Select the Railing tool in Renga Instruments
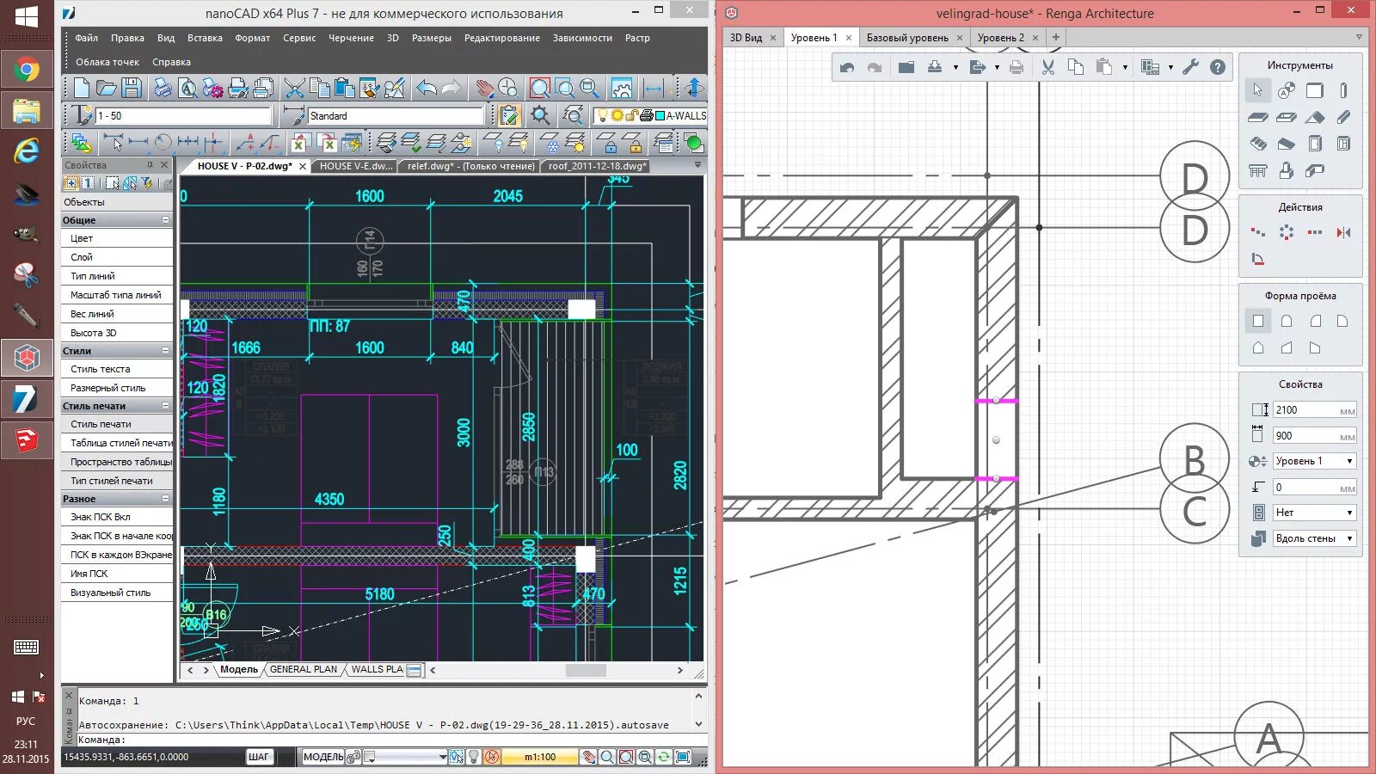The image size is (1376, 774). coord(1258,171)
